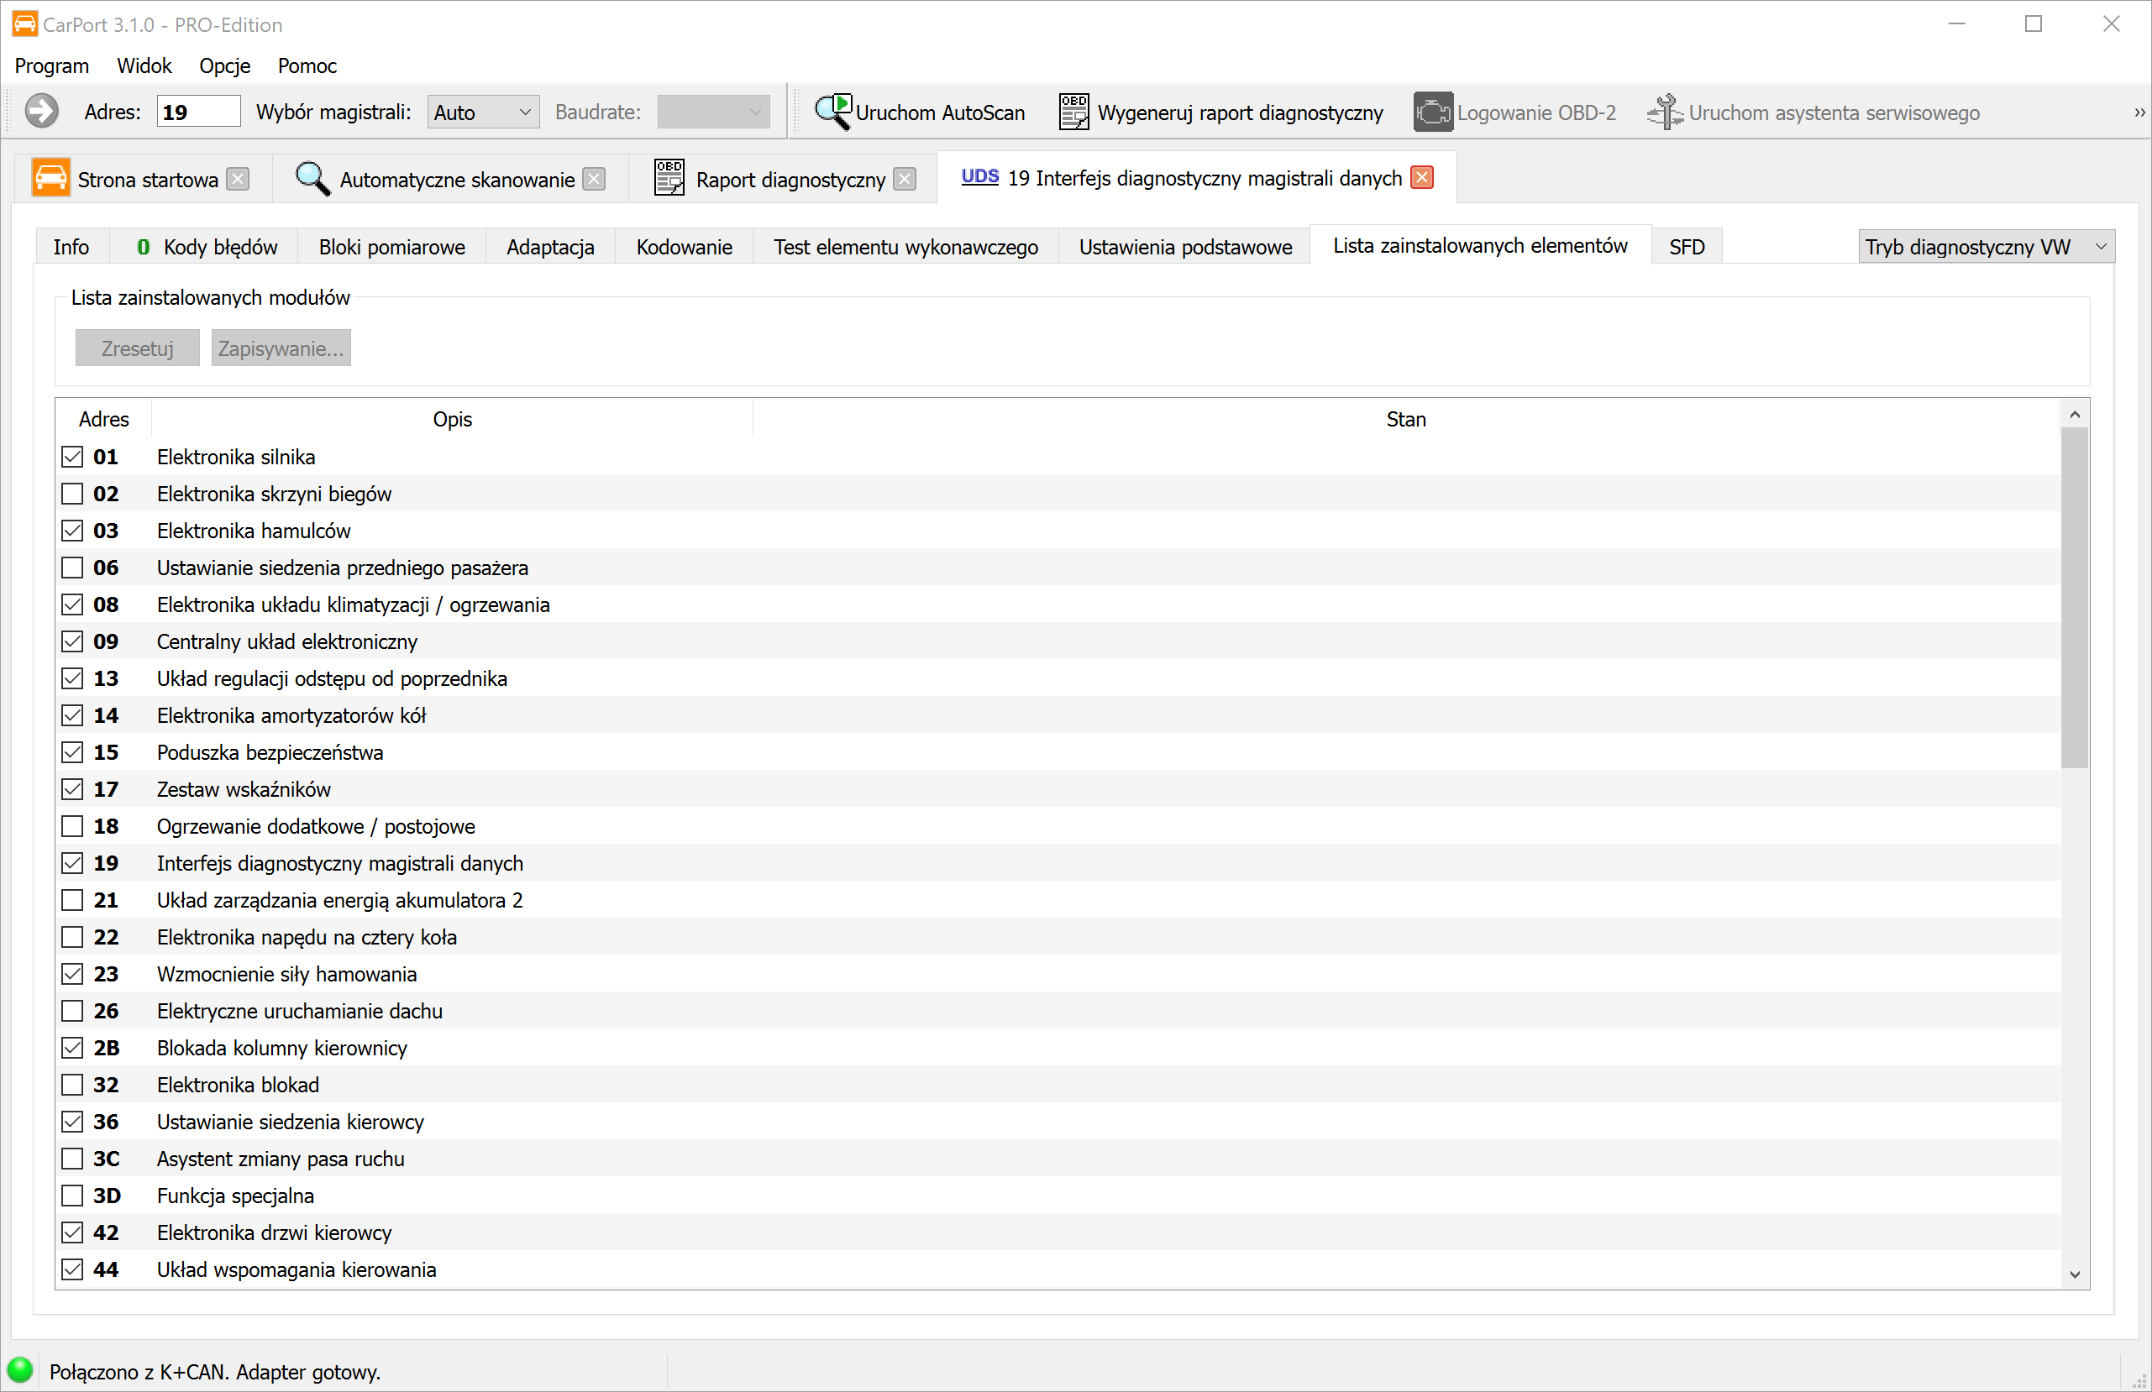This screenshot has width=2152, height=1392.
Task: Open Tryb diagnostyczny VW dropdown
Action: point(1986,247)
